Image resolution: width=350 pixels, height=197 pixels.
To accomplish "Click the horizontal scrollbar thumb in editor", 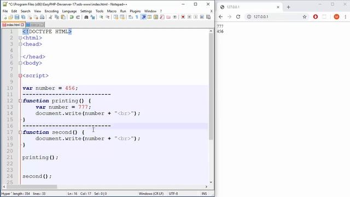I will (x=32, y=187).
